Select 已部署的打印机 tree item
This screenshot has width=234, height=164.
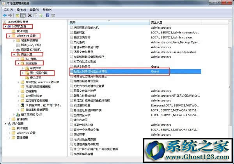(x=31, y=50)
